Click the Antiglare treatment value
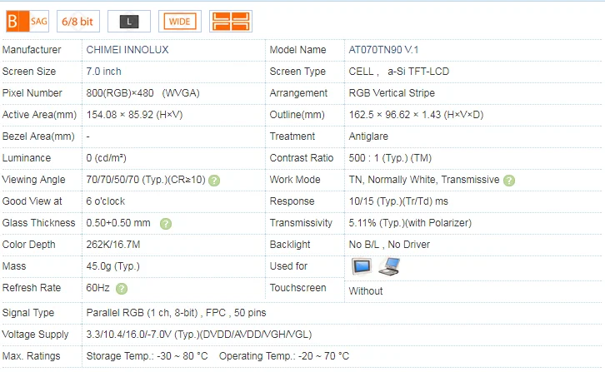This screenshot has height=372, width=605. 368,136
